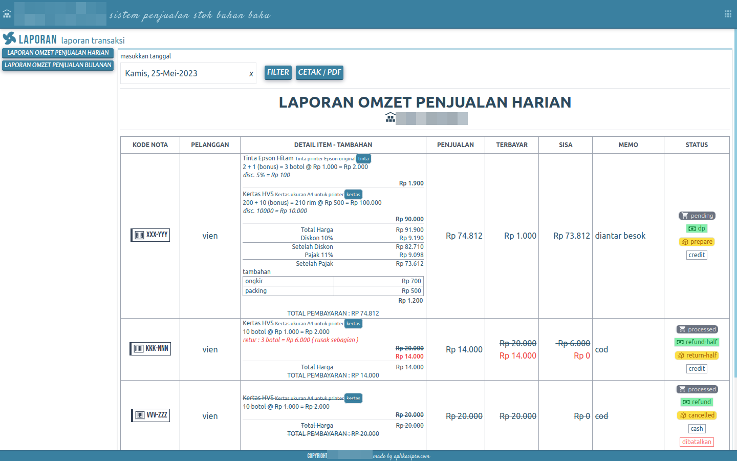
Task: Click the green dp payment badge
Action: pos(697,228)
